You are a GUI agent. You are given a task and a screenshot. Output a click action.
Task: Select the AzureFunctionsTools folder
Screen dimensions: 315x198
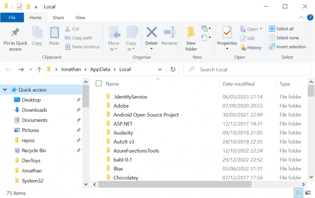coord(136,151)
